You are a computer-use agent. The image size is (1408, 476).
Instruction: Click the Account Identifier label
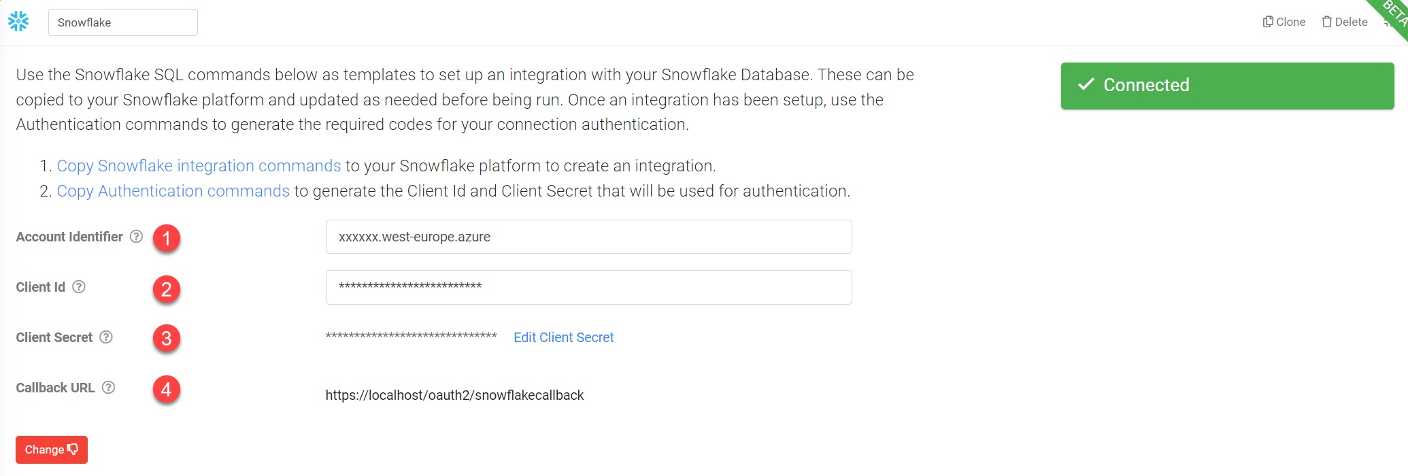pyautogui.click(x=69, y=237)
